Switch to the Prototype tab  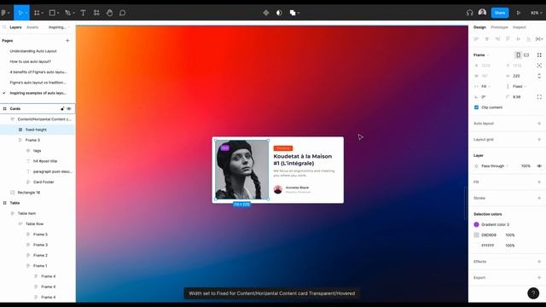coord(499,27)
